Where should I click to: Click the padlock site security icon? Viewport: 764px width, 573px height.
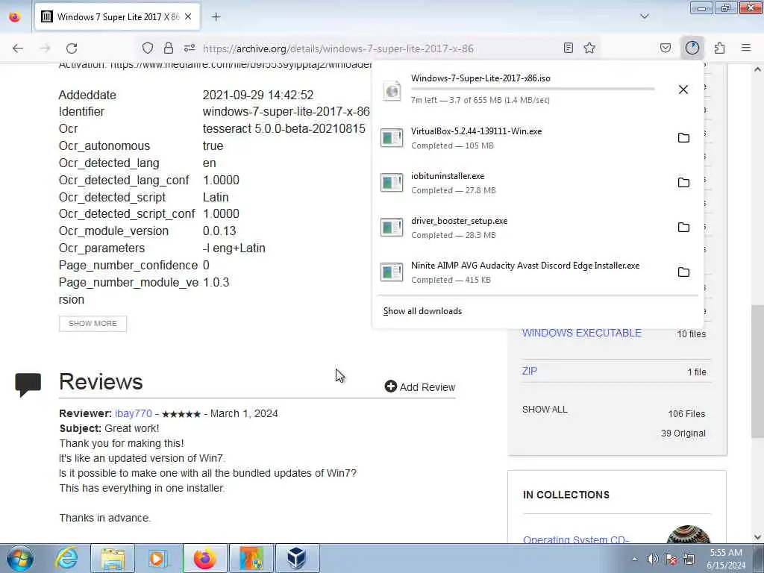click(x=169, y=48)
